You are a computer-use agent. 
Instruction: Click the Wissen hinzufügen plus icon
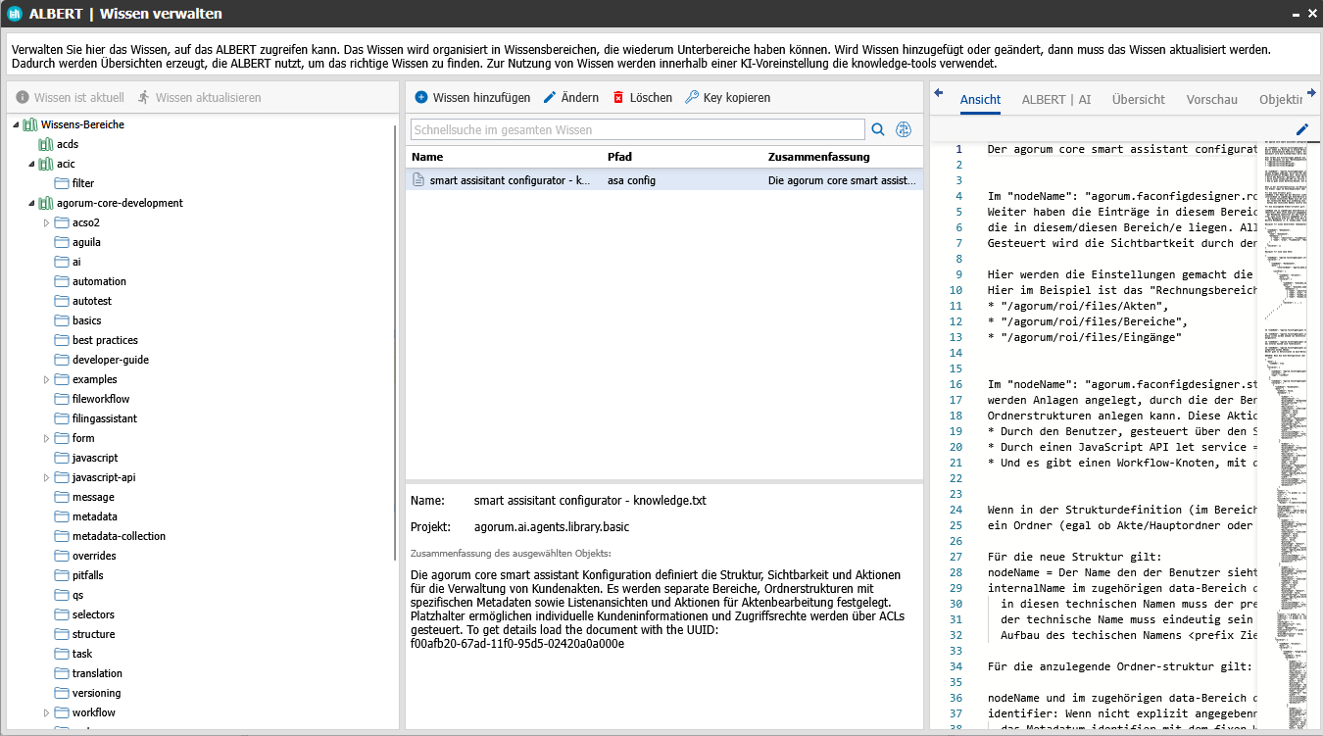(x=421, y=98)
